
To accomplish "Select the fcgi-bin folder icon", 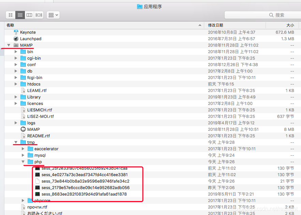I will 23,77.
